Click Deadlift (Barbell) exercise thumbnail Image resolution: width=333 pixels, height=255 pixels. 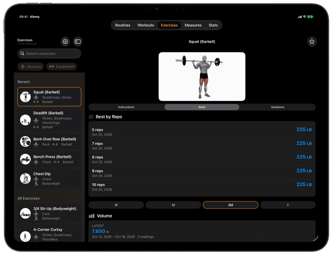(x=25, y=120)
